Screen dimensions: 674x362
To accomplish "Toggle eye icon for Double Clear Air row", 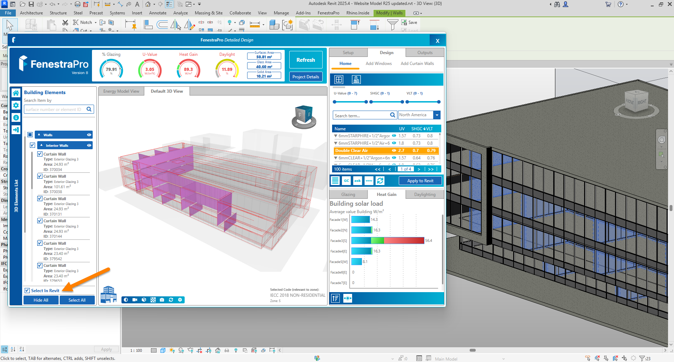I will click(x=394, y=151).
